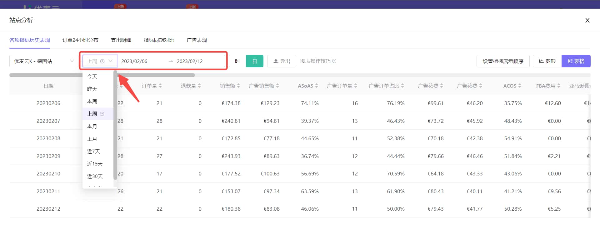Switch view to 图形 chart mode
Viewport: 600px width, 225px height.
click(547, 61)
